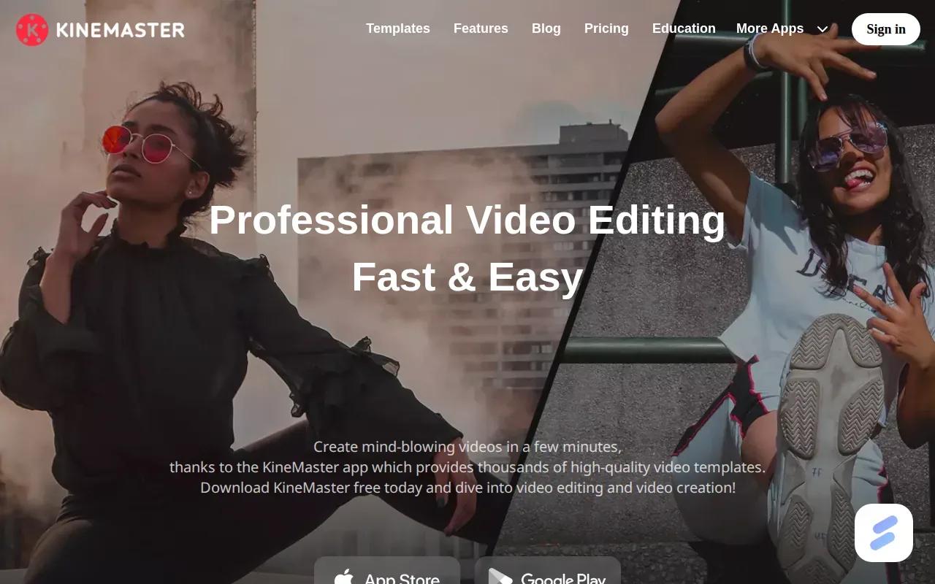Click the Google Play triangle icon
This screenshot has height=584, width=935.
coord(500,576)
